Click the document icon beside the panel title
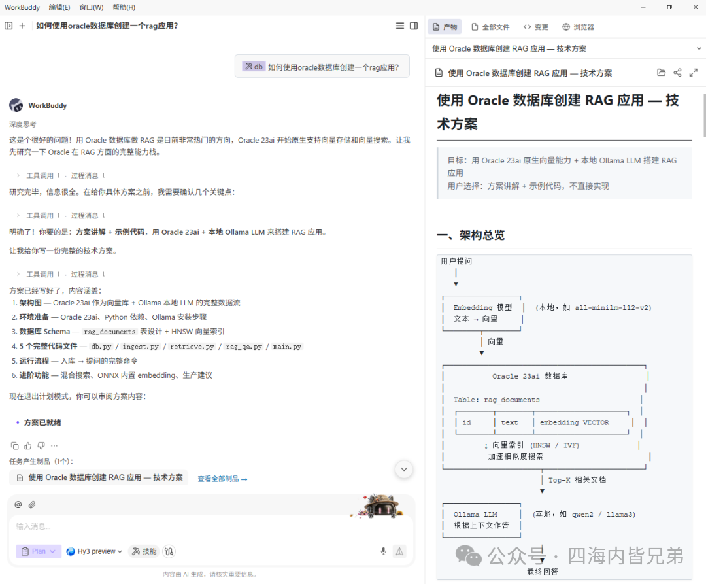The image size is (706, 584). coord(439,73)
